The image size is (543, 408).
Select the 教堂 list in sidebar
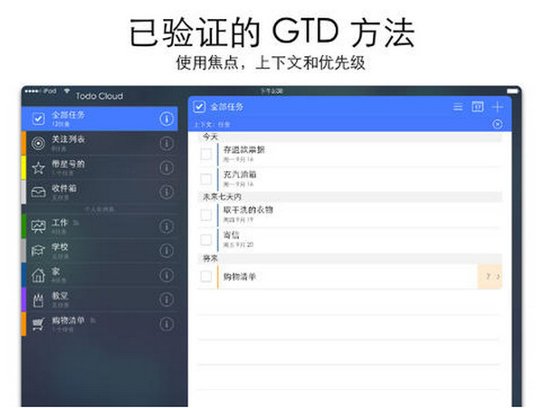click(x=100, y=299)
